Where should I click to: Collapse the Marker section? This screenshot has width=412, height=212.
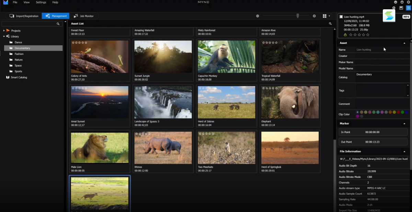coord(404,123)
